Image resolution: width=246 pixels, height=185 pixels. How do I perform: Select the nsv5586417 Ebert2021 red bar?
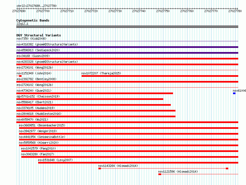(93, 105)
